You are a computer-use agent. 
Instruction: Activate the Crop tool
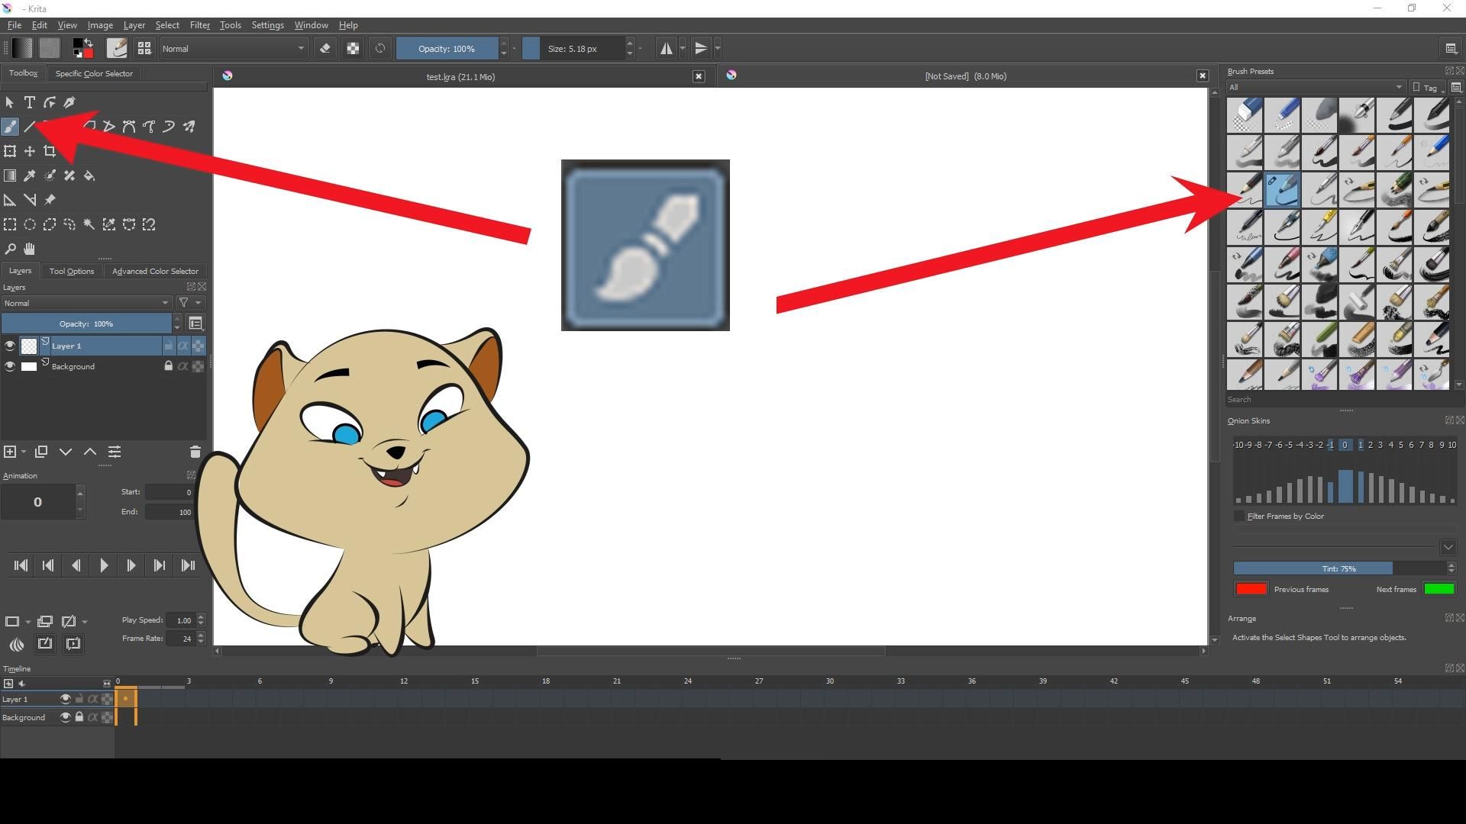(x=50, y=150)
